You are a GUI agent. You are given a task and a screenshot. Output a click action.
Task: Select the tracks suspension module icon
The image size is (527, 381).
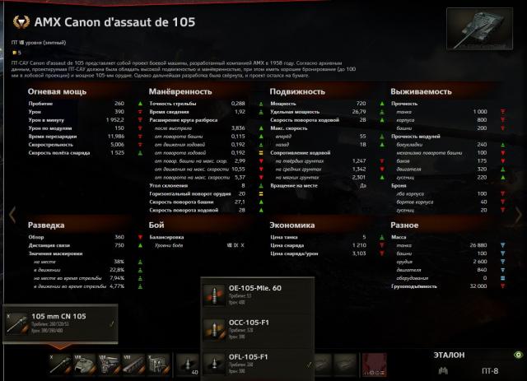[133, 364]
